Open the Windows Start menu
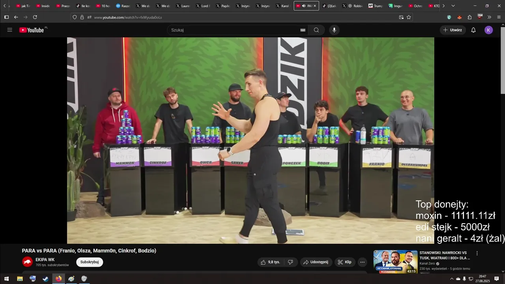 7,279
